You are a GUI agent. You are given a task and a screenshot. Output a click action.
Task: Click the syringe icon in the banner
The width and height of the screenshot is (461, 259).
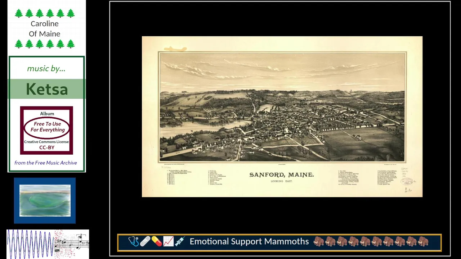point(179,241)
